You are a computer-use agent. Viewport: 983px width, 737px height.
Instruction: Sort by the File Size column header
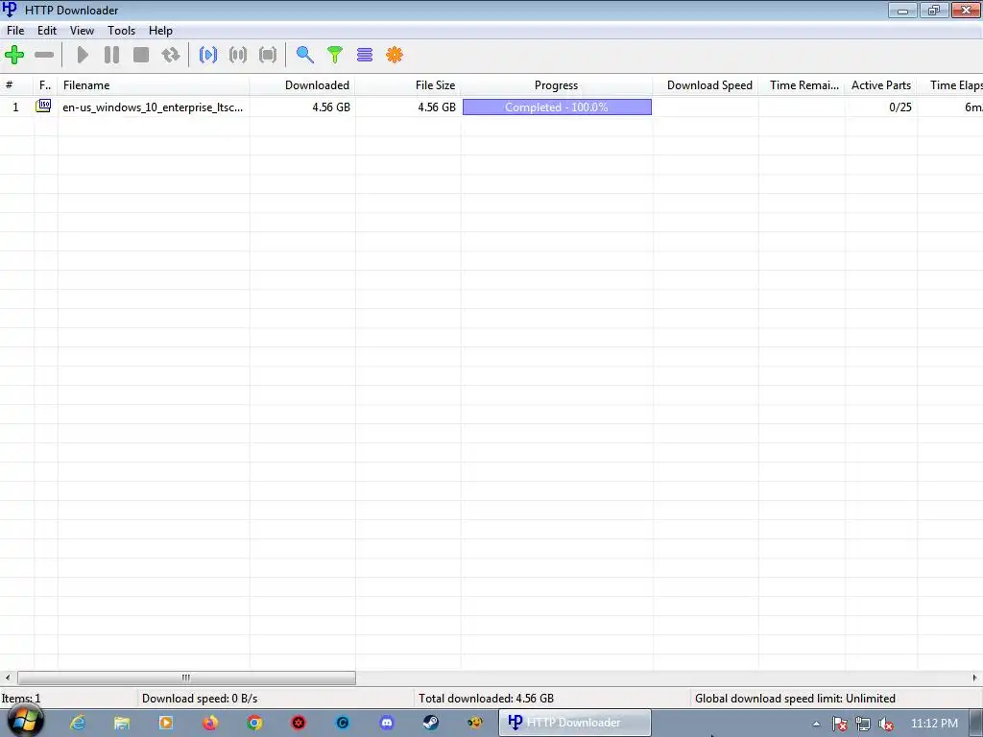pos(408,85)
